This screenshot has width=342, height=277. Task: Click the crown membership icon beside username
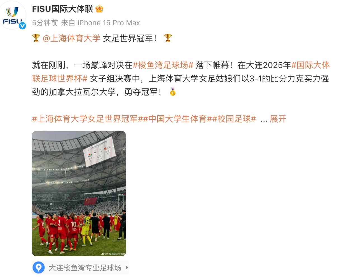(99, 9)
